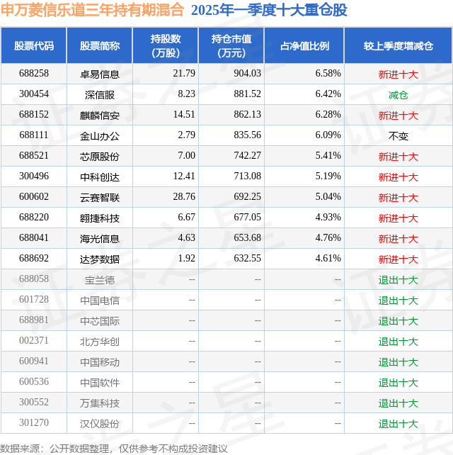The image size is (453, 455).
Task: Click stock name 万集科技
Action: (100, 404)
